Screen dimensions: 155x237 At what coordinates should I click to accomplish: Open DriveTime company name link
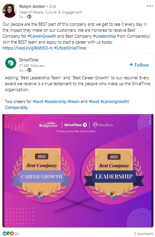[29, 60]
